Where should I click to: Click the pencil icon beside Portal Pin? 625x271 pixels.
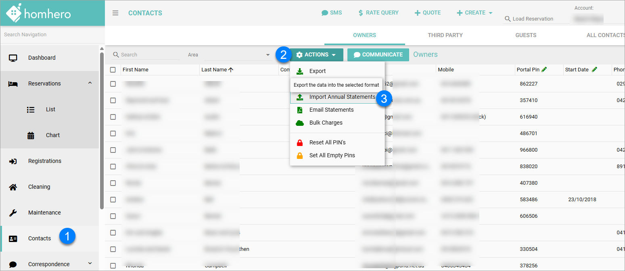pyautogui.click(x=544, y=70)
